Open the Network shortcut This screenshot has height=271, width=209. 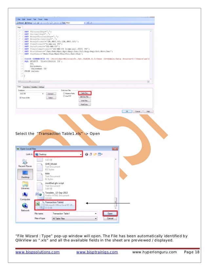[x=25, y=207]
